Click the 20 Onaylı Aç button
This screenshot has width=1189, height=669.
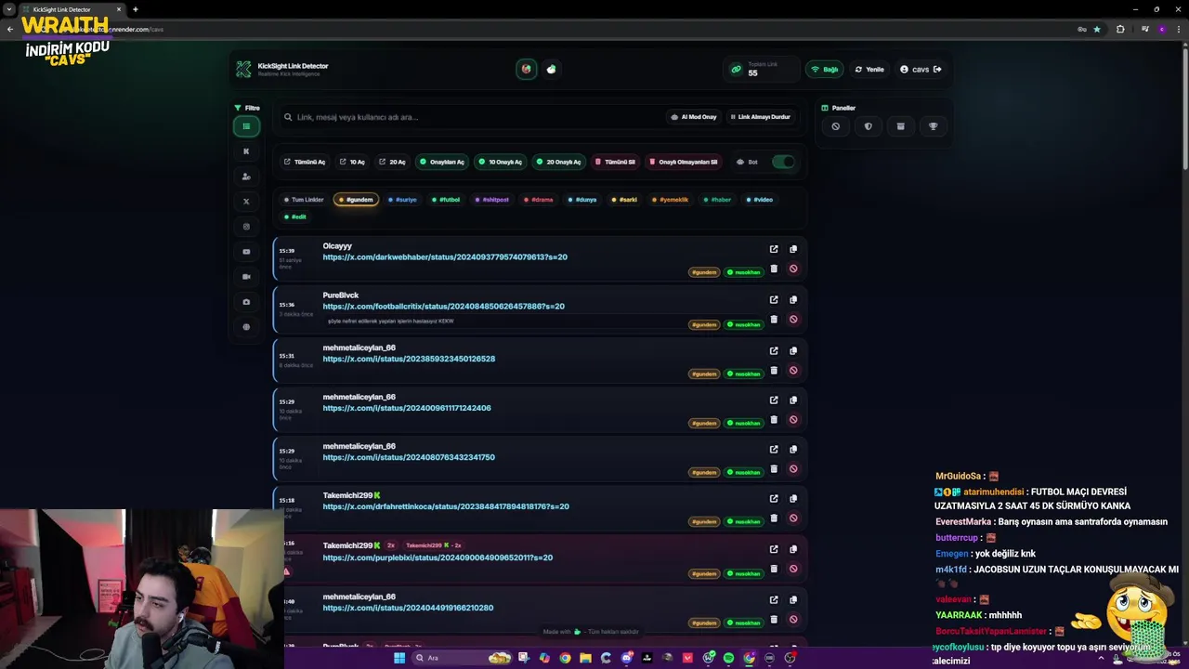pyautogui.click(x=558, y=162)
